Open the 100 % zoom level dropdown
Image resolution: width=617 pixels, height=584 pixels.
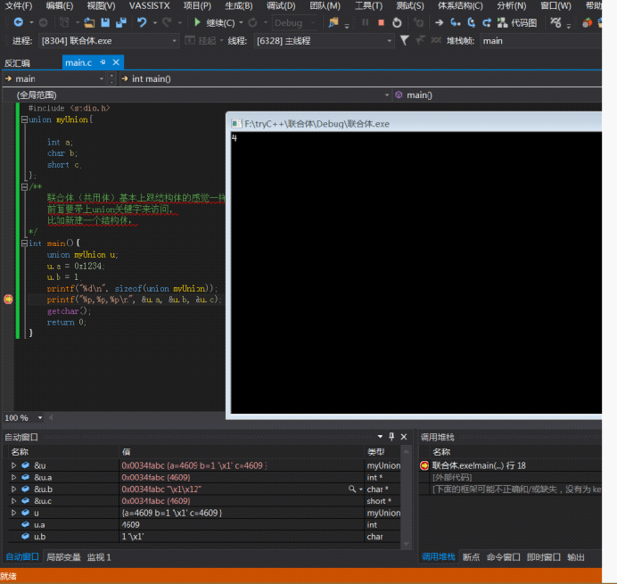tap(40, 417)
